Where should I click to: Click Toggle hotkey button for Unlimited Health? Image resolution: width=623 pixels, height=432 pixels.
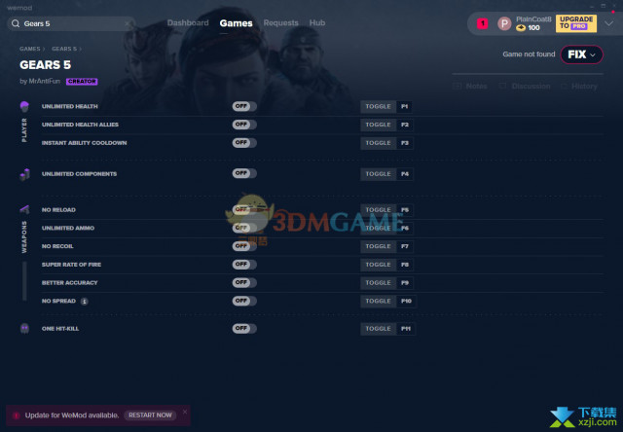(378, 106)
